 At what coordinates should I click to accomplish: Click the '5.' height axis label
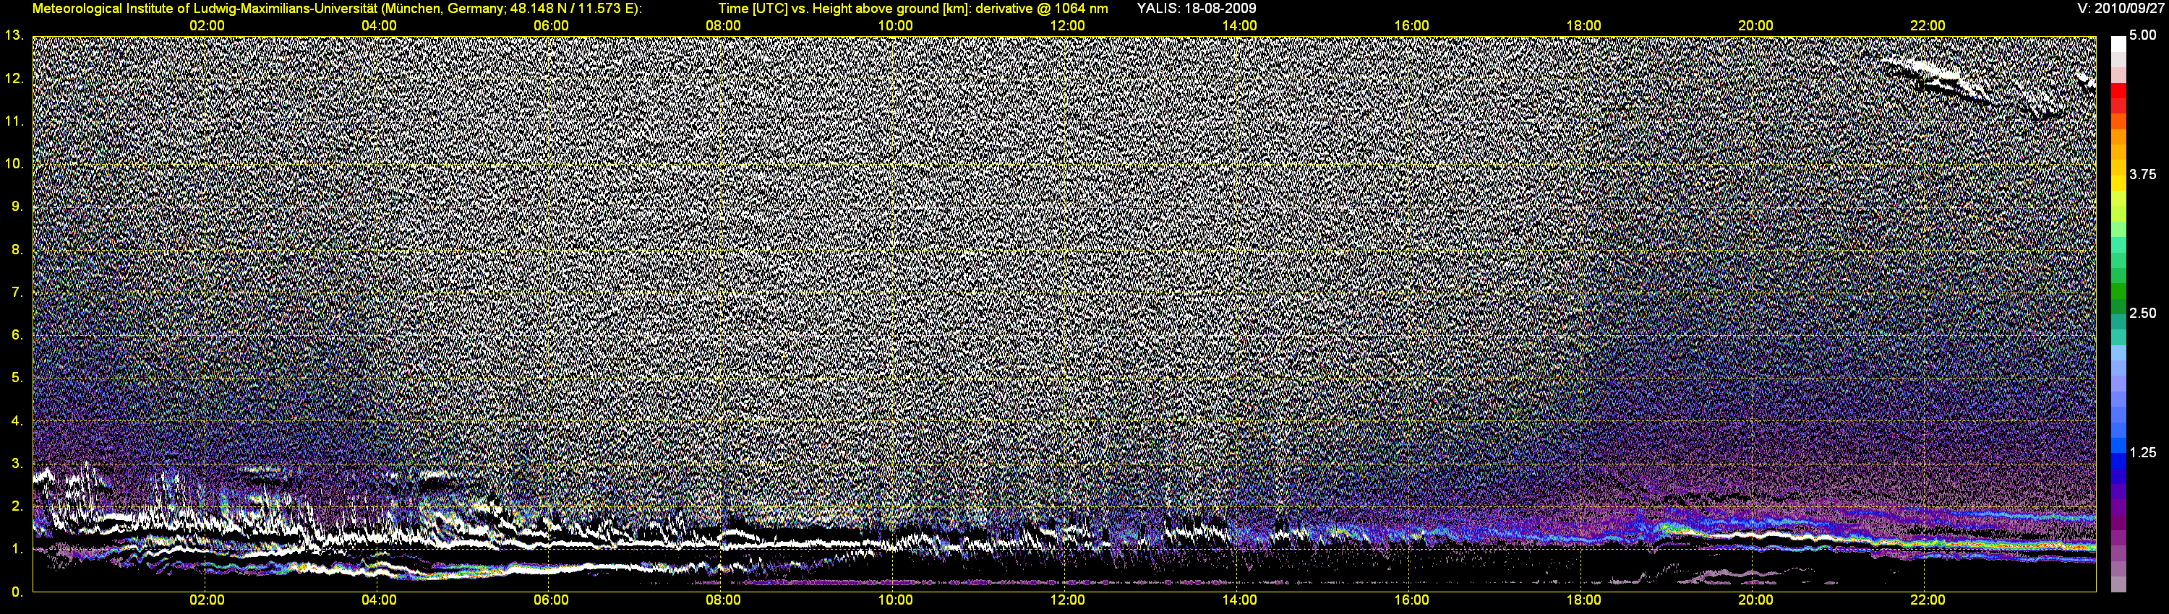tap(17, 378)
